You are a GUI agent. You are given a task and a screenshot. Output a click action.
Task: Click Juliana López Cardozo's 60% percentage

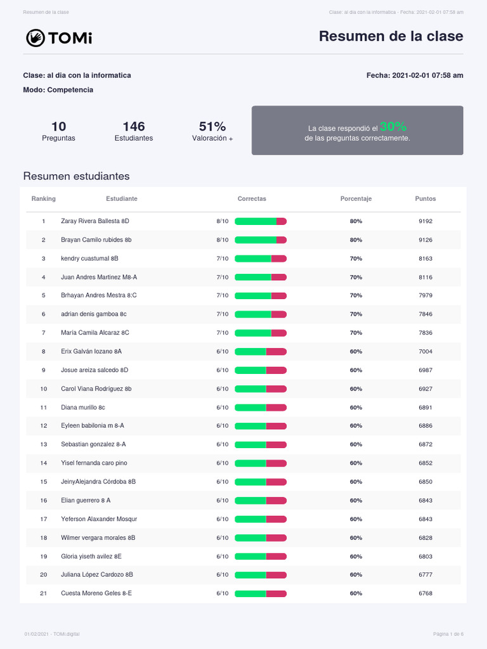pos(356,575)
